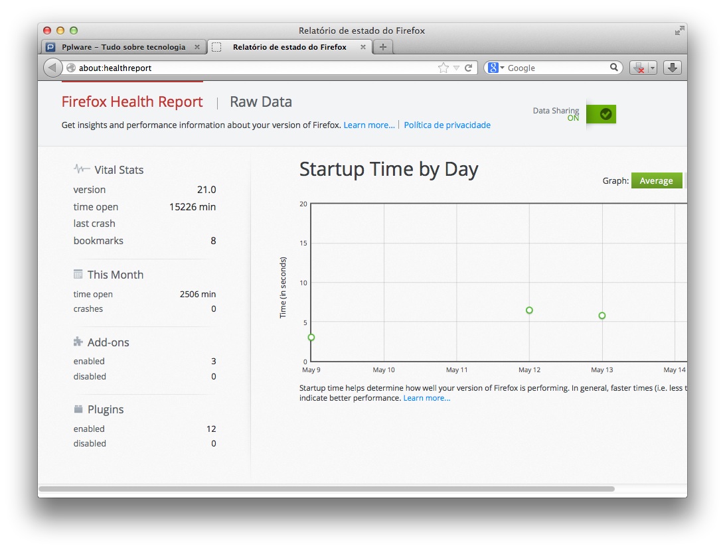Click the Add-ons puzzle piece icon
The height and width of the screenshot is (550, 725).
[x=78, y=342]
